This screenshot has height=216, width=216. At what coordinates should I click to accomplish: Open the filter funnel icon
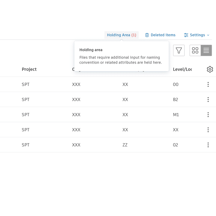tap(179, 50)
